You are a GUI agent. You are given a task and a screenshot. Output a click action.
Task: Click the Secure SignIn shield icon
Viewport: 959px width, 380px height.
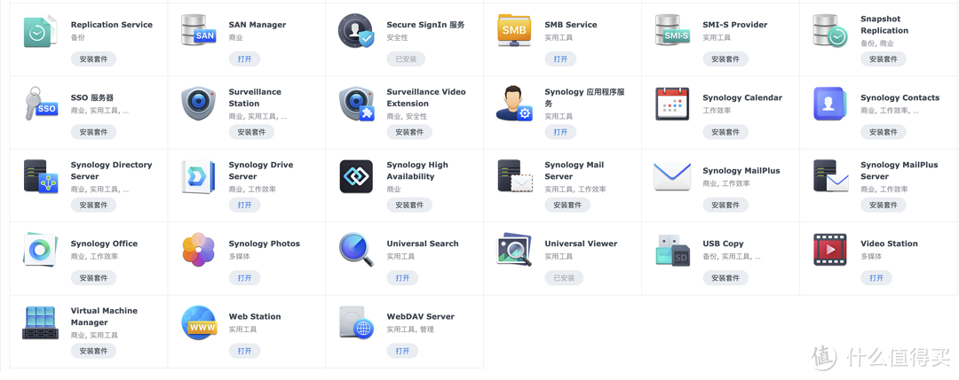coord(356,30)
